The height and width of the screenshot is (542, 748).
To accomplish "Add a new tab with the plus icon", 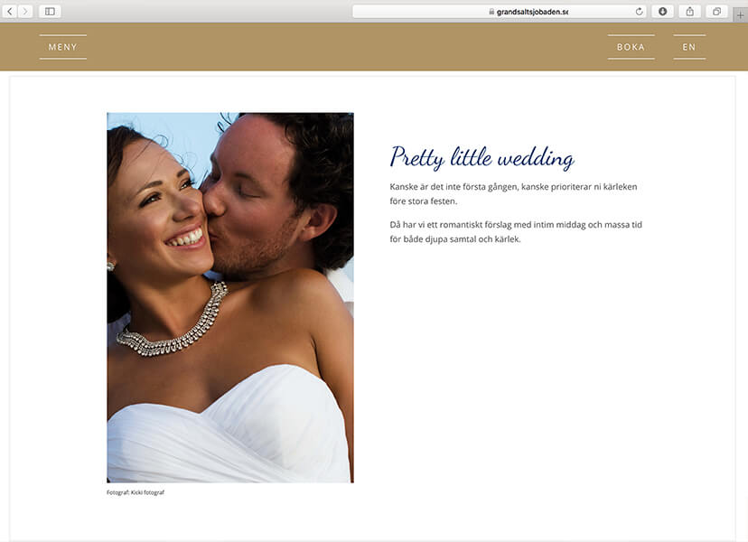I will pos(740,14).
